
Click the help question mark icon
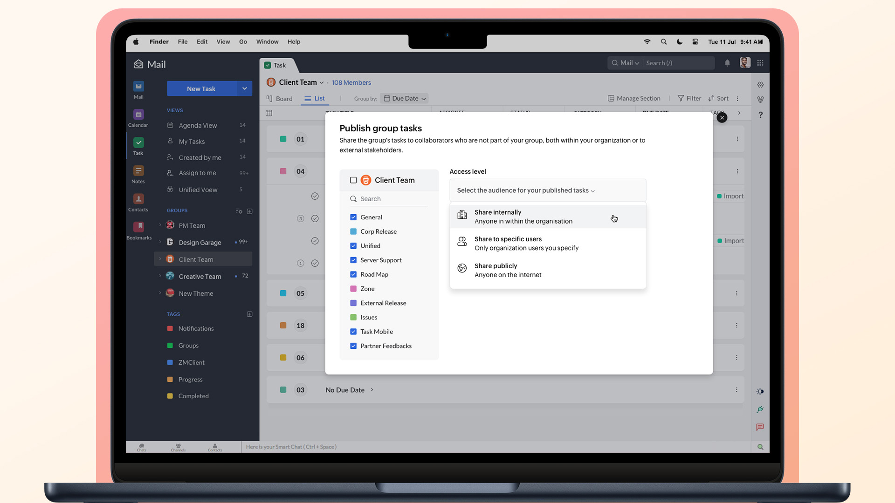(760, 115)
